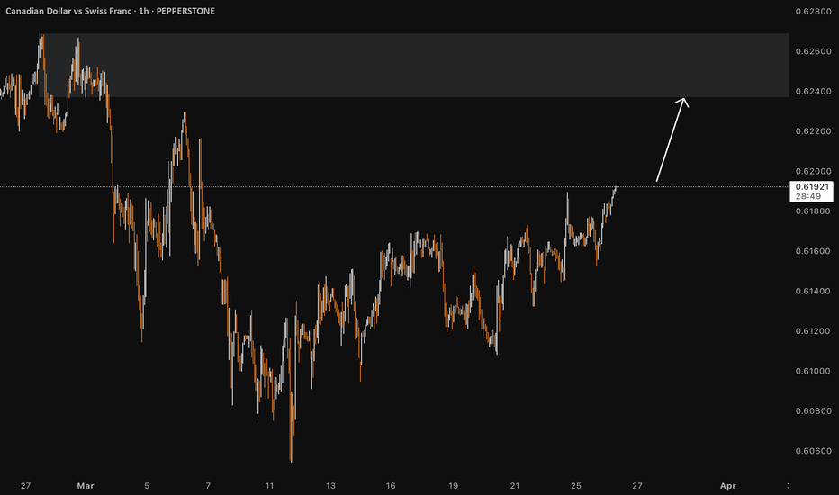
Task: Select the 0.62000 level on price axis
Action: coord(813,171)
